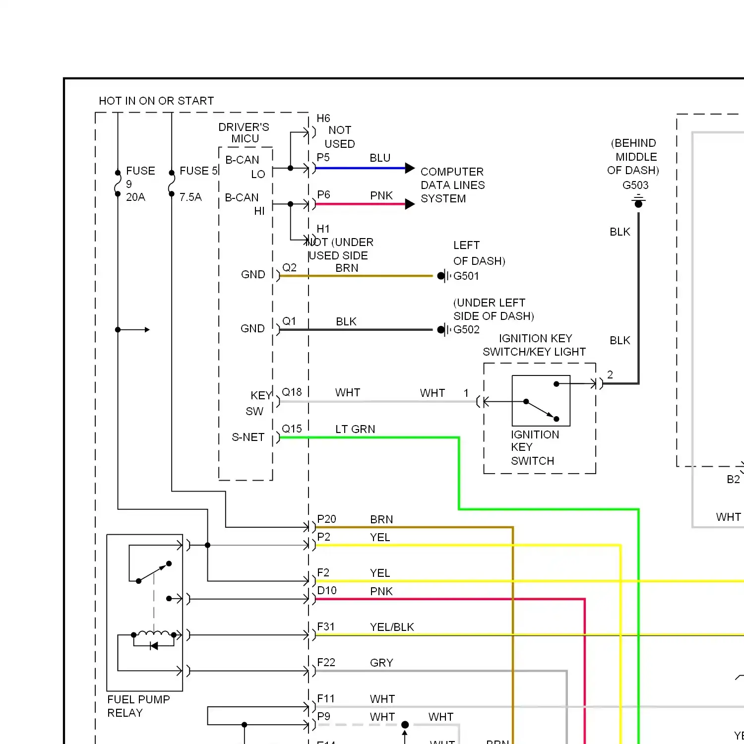Select the COMPUTER DATA LINES SYSTEM text
The width and height of the screenshot is (744, 744).
tap(452, 185)
